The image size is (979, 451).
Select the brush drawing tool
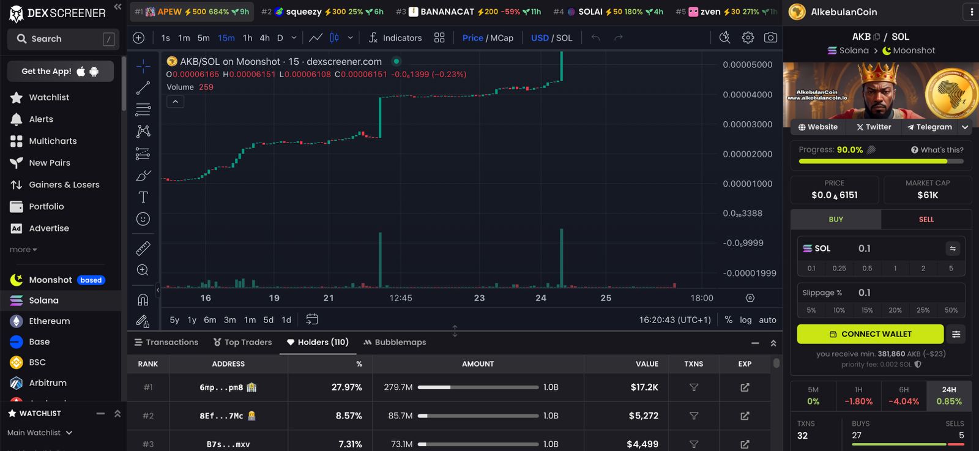click(x=143, y=176)
